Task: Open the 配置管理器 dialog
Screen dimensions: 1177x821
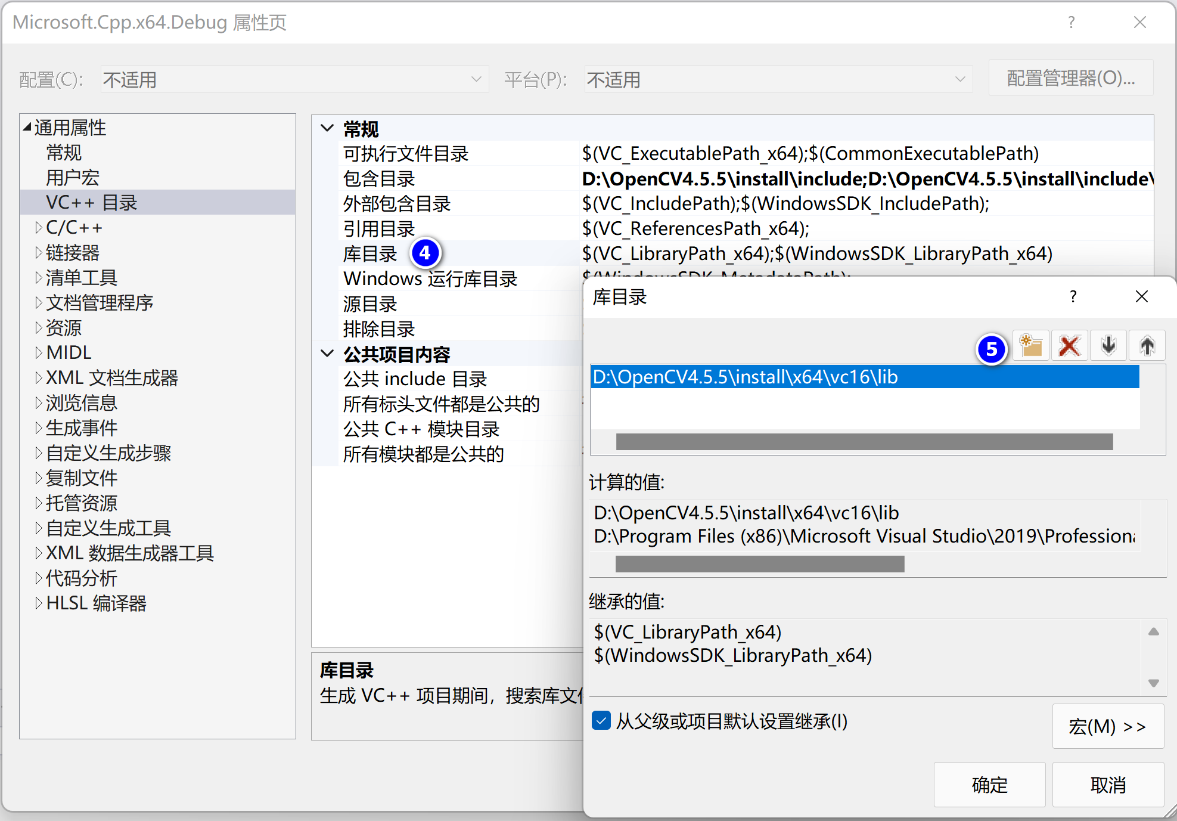Action: click(x=1070, y=78)
